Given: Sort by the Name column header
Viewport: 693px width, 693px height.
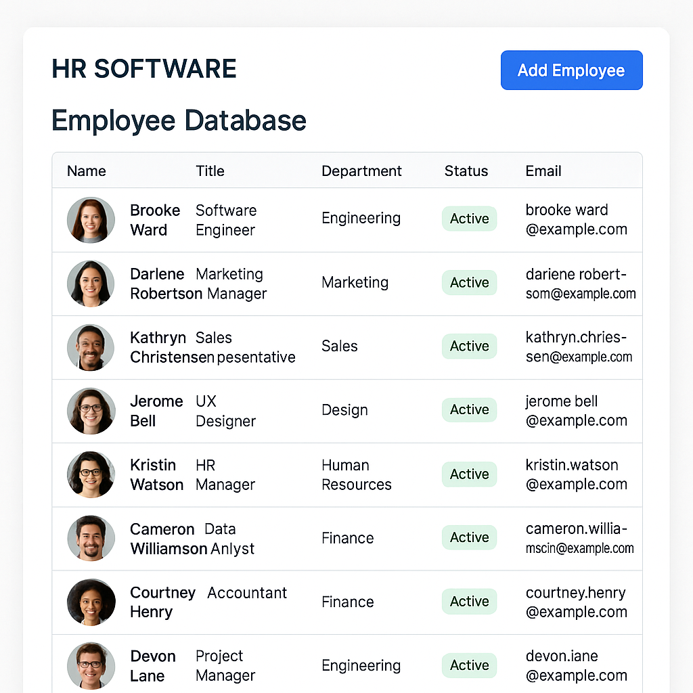Looking at the screenshot, I should (86, 171).
